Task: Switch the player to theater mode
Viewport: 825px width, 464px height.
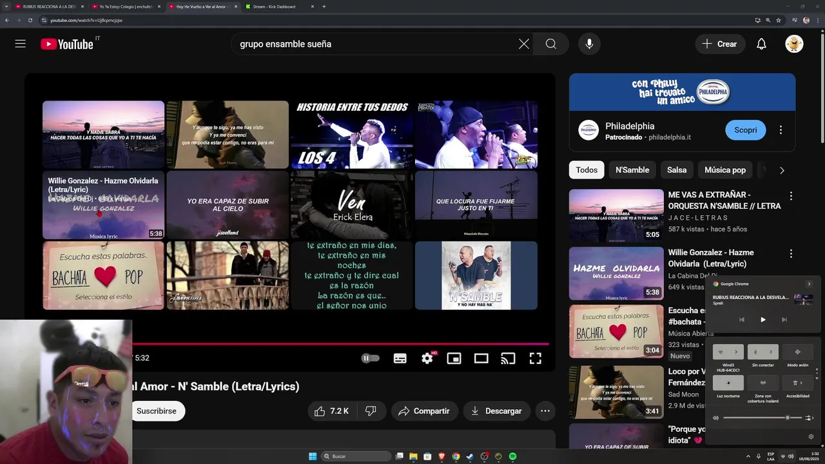Action: 481,358
